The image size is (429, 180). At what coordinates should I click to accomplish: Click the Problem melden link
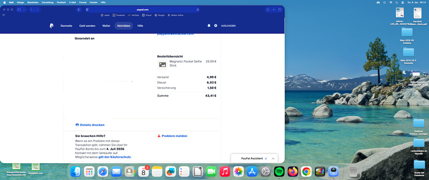(x=174, y=136)
